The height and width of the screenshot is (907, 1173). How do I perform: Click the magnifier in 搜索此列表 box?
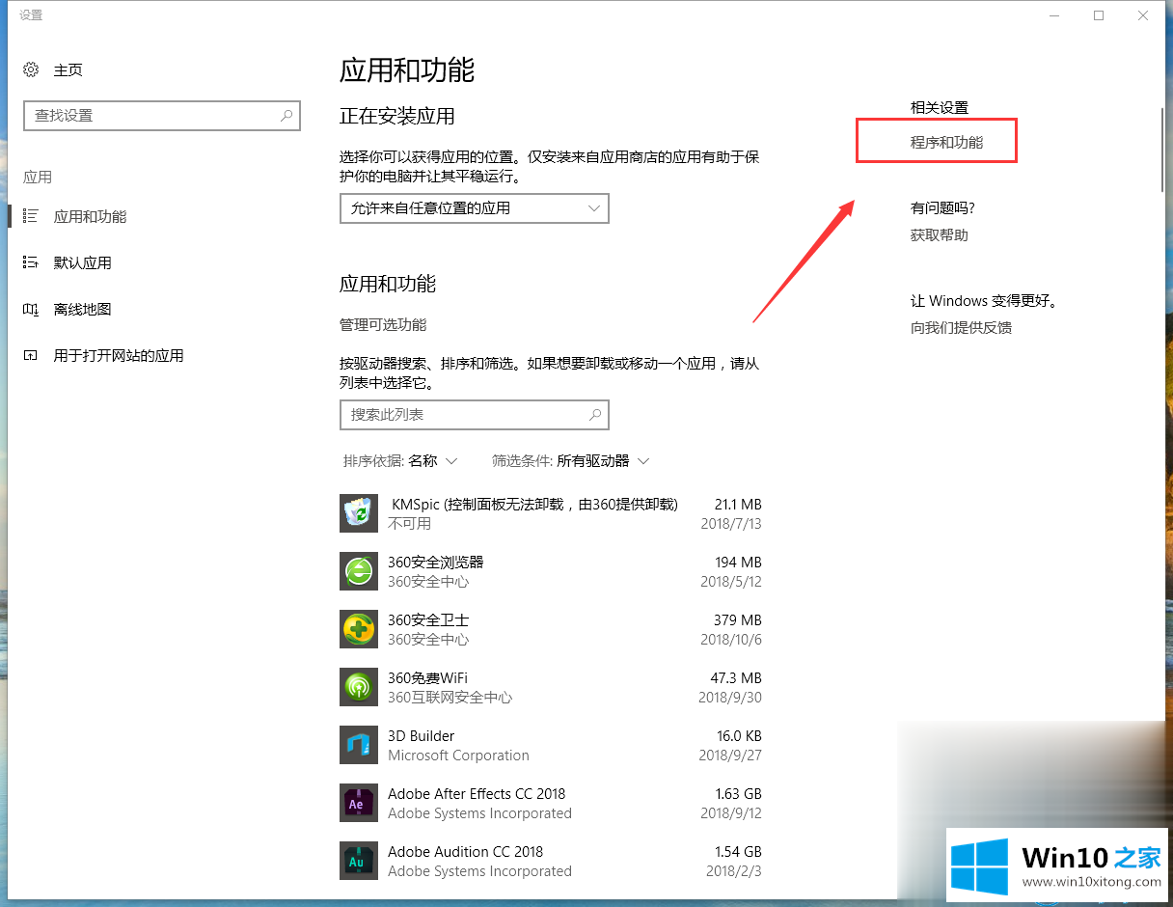(x=595, y=414)
